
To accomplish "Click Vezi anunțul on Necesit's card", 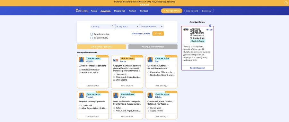I will [x=93, y=117].
